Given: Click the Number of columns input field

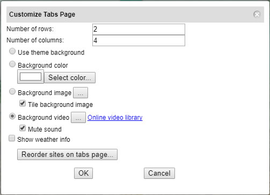Looking at the screenshot, I should 138,40.
